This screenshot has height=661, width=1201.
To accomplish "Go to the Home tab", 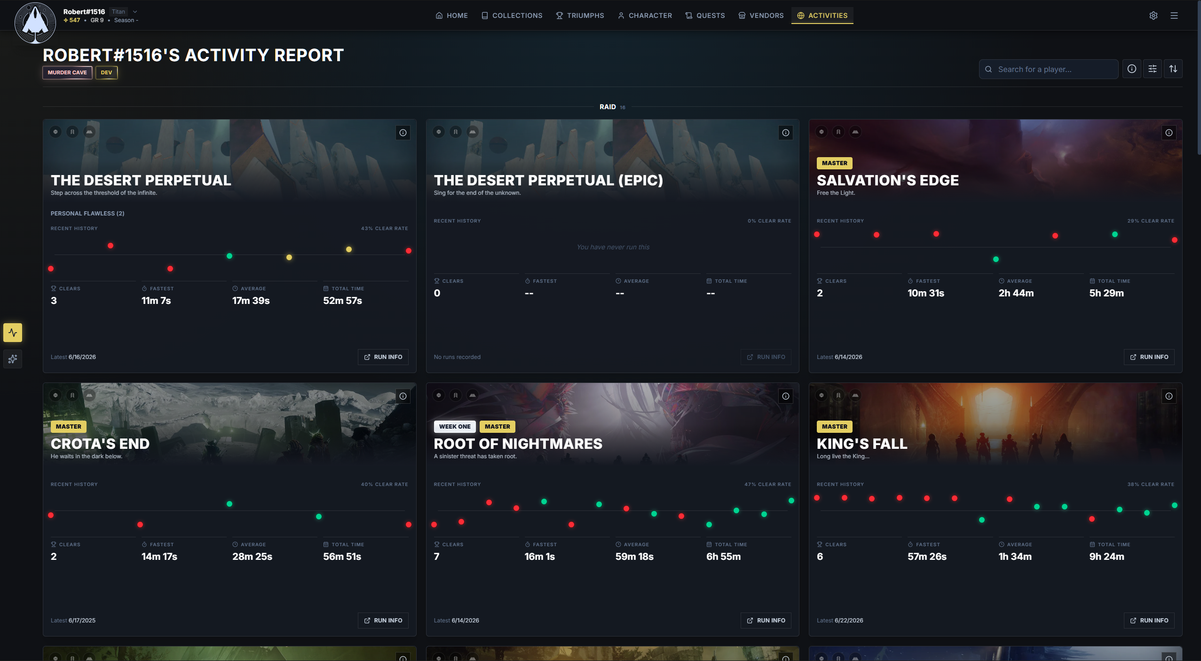I will pos(451,16).
